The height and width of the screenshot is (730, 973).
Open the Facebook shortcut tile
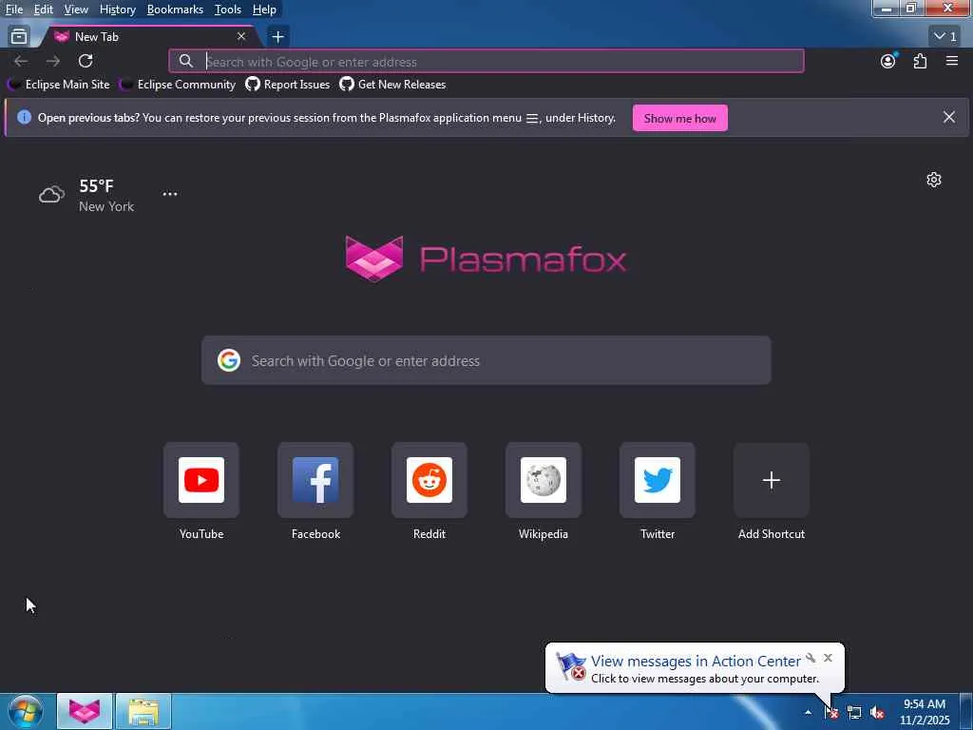tap(315, 490)
